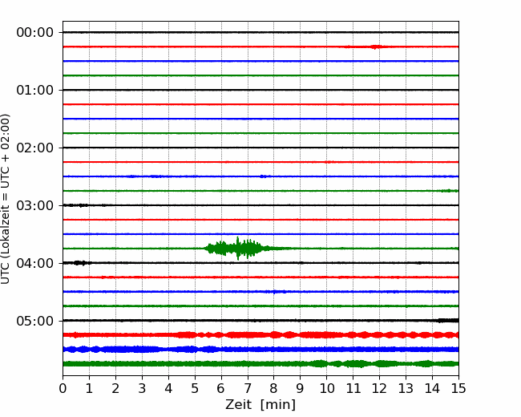Select the x-axis tick label 10
Viewport: 521px width, 417px height.
[326, 388]
